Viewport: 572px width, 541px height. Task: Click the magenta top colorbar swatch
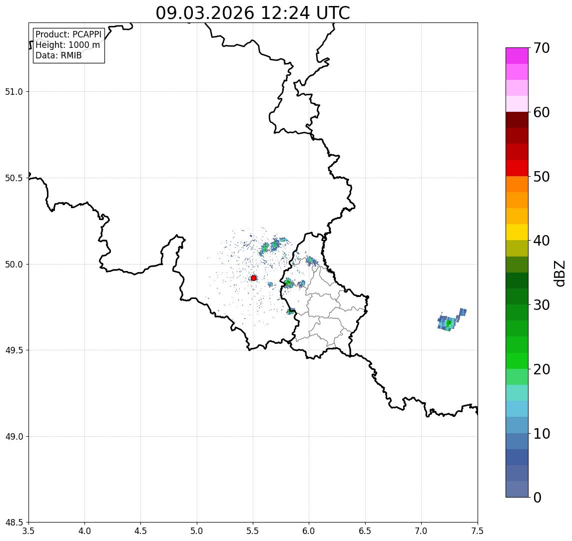pos(517,56)
